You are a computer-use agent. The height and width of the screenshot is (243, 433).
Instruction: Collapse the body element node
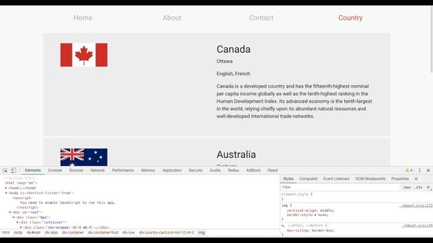[6, 193]
